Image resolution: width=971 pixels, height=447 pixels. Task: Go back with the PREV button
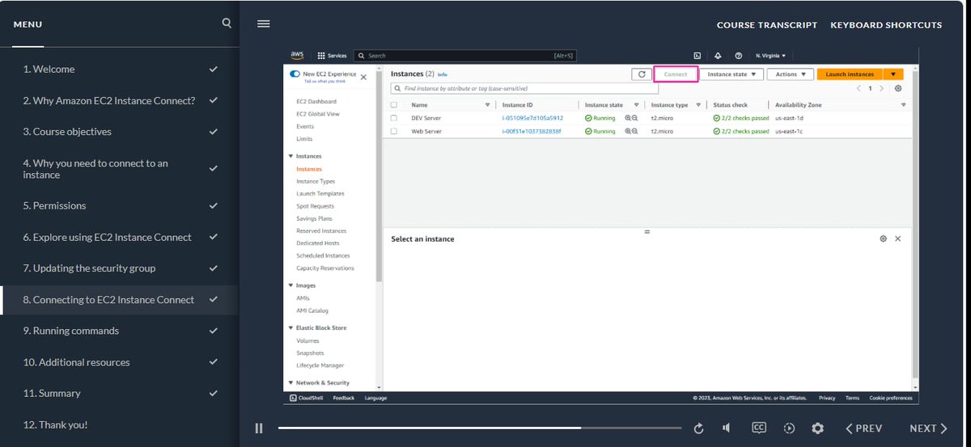pyautogui.click(x=863, y=428)
